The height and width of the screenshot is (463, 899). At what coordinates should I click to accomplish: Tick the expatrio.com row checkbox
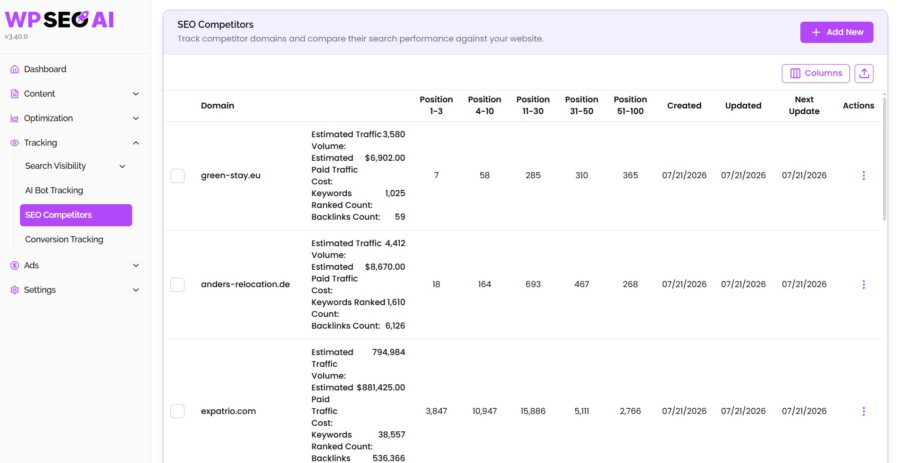click(x=177, y=411)
